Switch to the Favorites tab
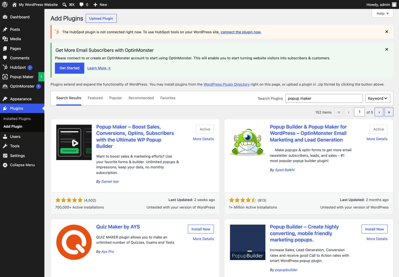The height and width of the screenshot is (277, 399). coord(168,98)
